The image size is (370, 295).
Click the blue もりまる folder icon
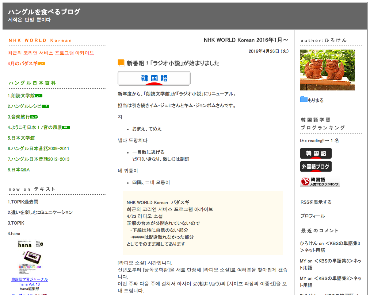(304, 99)
